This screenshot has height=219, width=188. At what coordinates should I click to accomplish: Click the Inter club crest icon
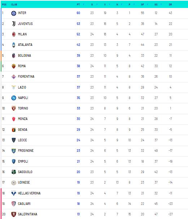point(13,13)
